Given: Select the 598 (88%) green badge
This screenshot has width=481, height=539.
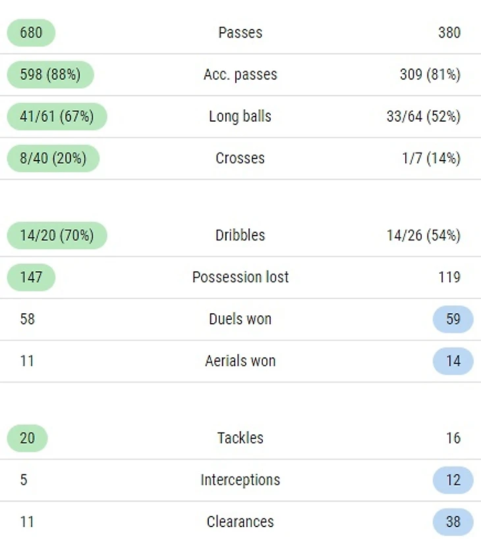Looking at the screenshot, I should click(50, 74).
